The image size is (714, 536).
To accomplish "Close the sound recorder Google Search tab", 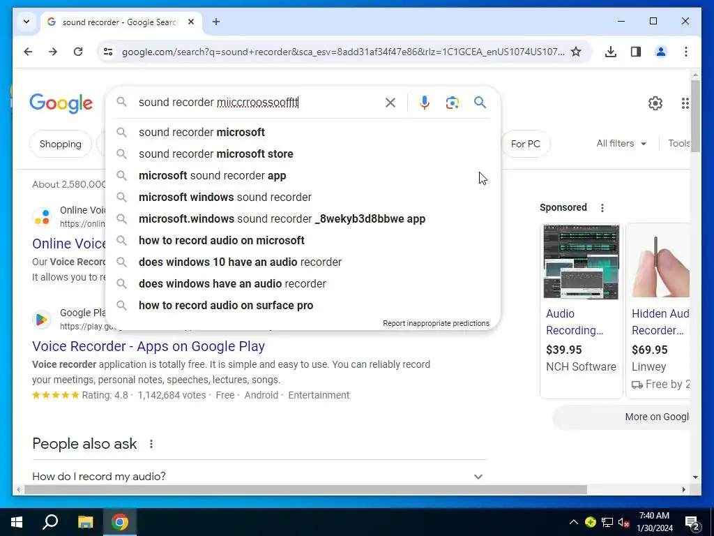I will point(191,22).
